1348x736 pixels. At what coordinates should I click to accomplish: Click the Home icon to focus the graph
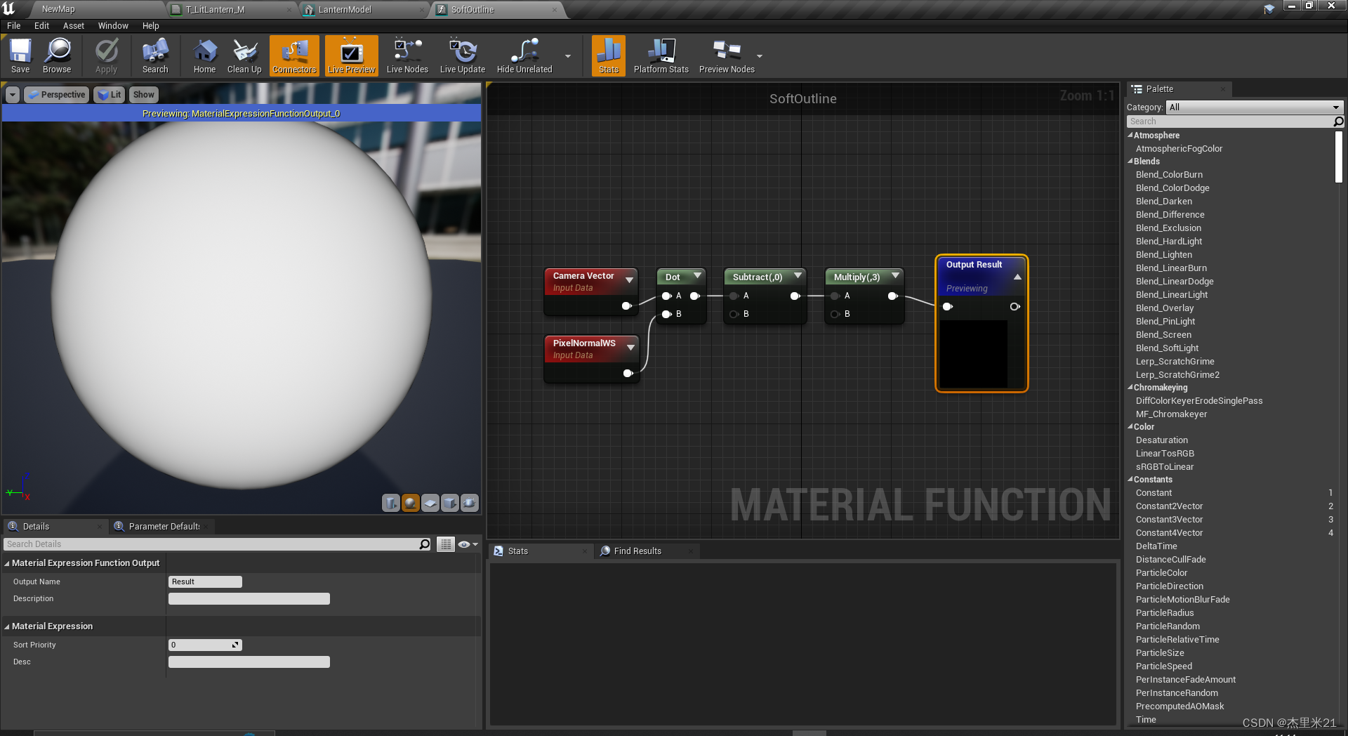click(x=204, y=55)
